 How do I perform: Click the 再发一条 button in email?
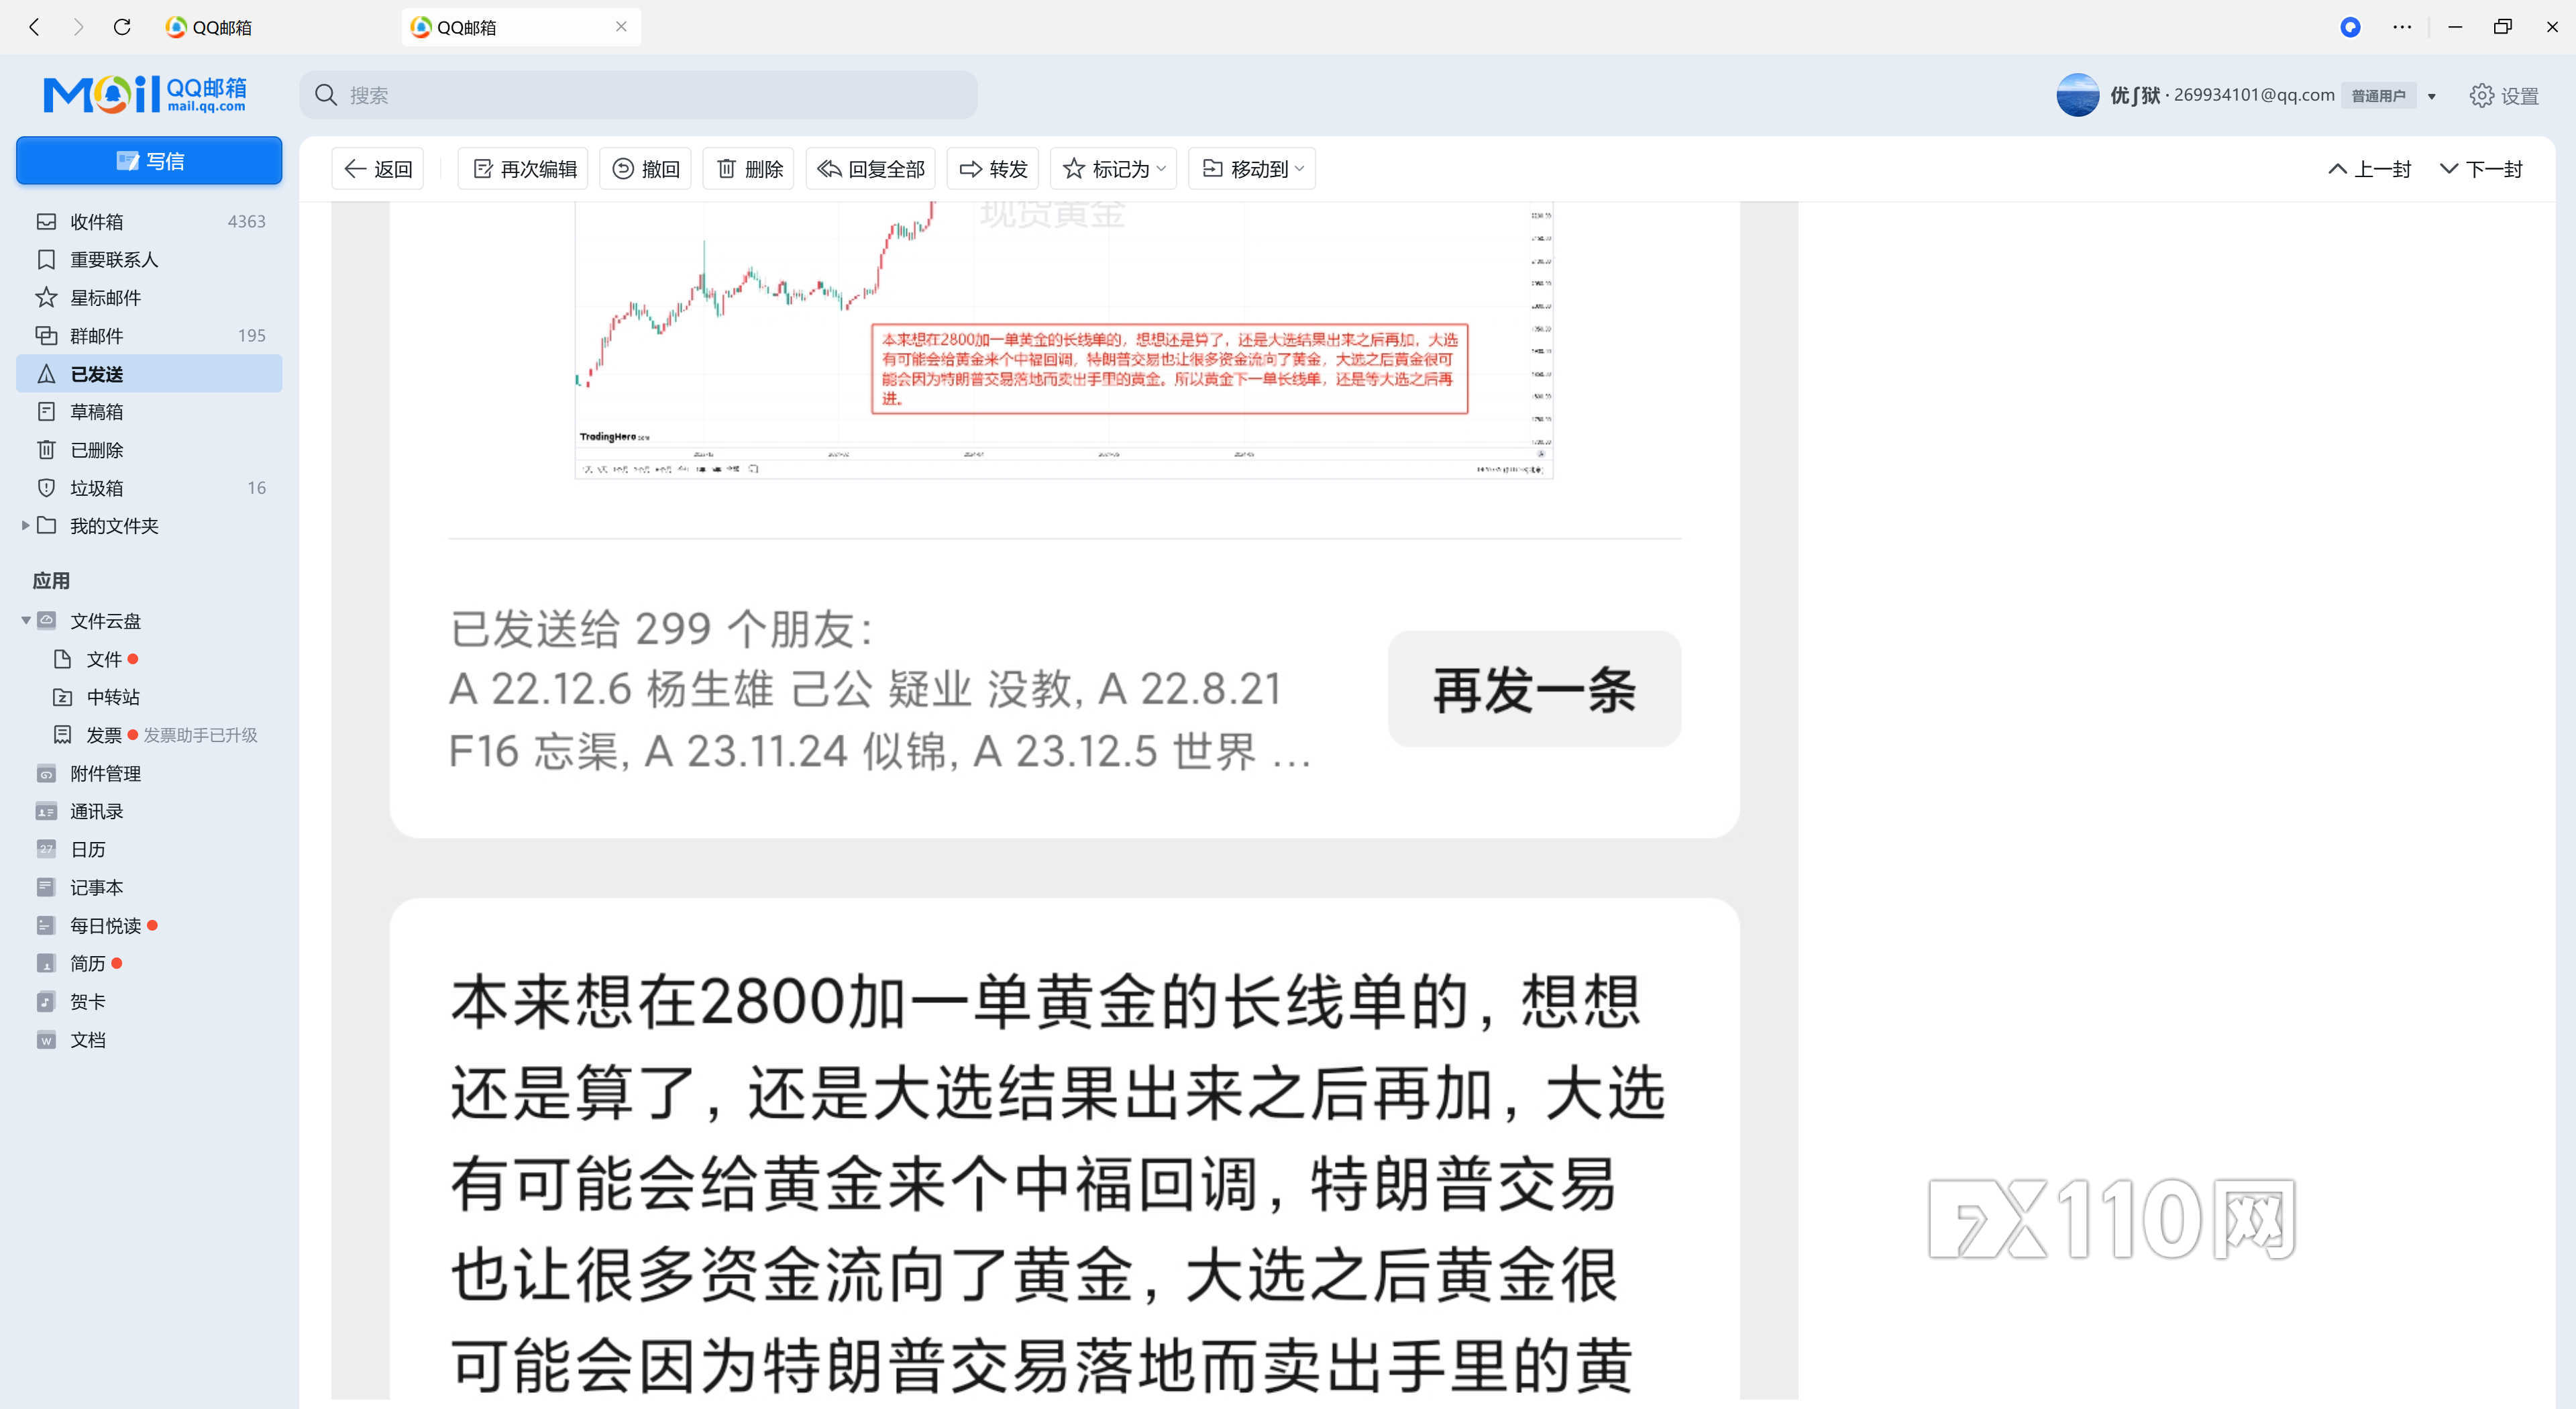coord(1534,689)
